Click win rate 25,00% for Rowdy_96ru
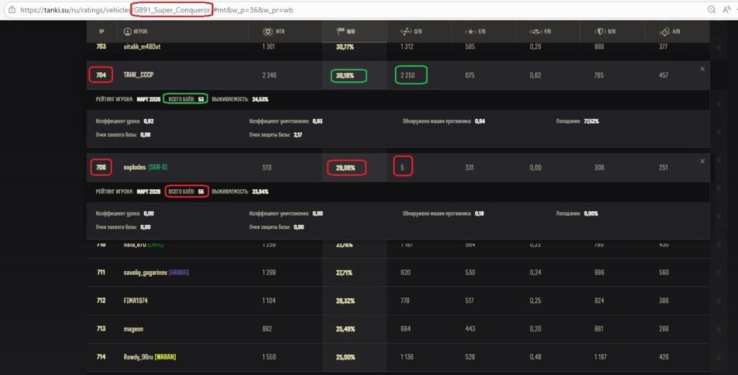The image size is (738, 375). 345,357
